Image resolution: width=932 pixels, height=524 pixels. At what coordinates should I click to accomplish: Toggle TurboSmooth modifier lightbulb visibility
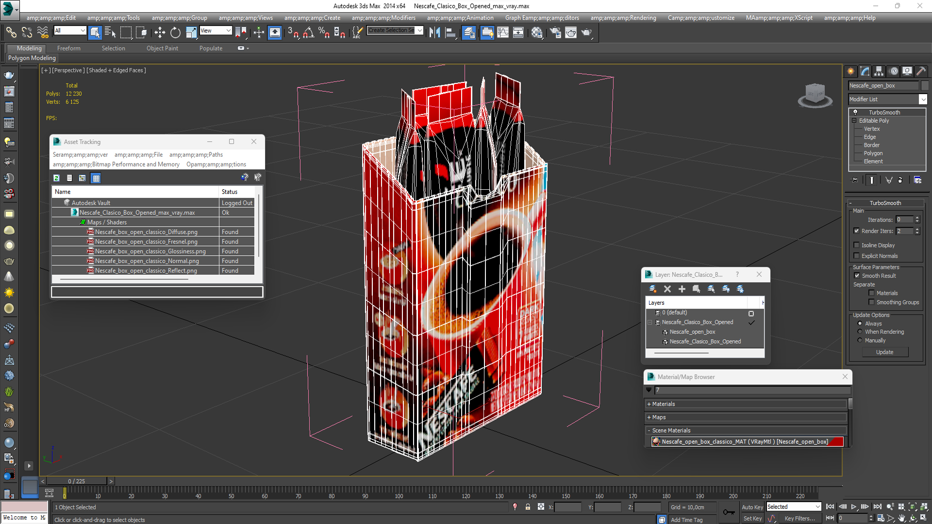click(x=855, y=112)
